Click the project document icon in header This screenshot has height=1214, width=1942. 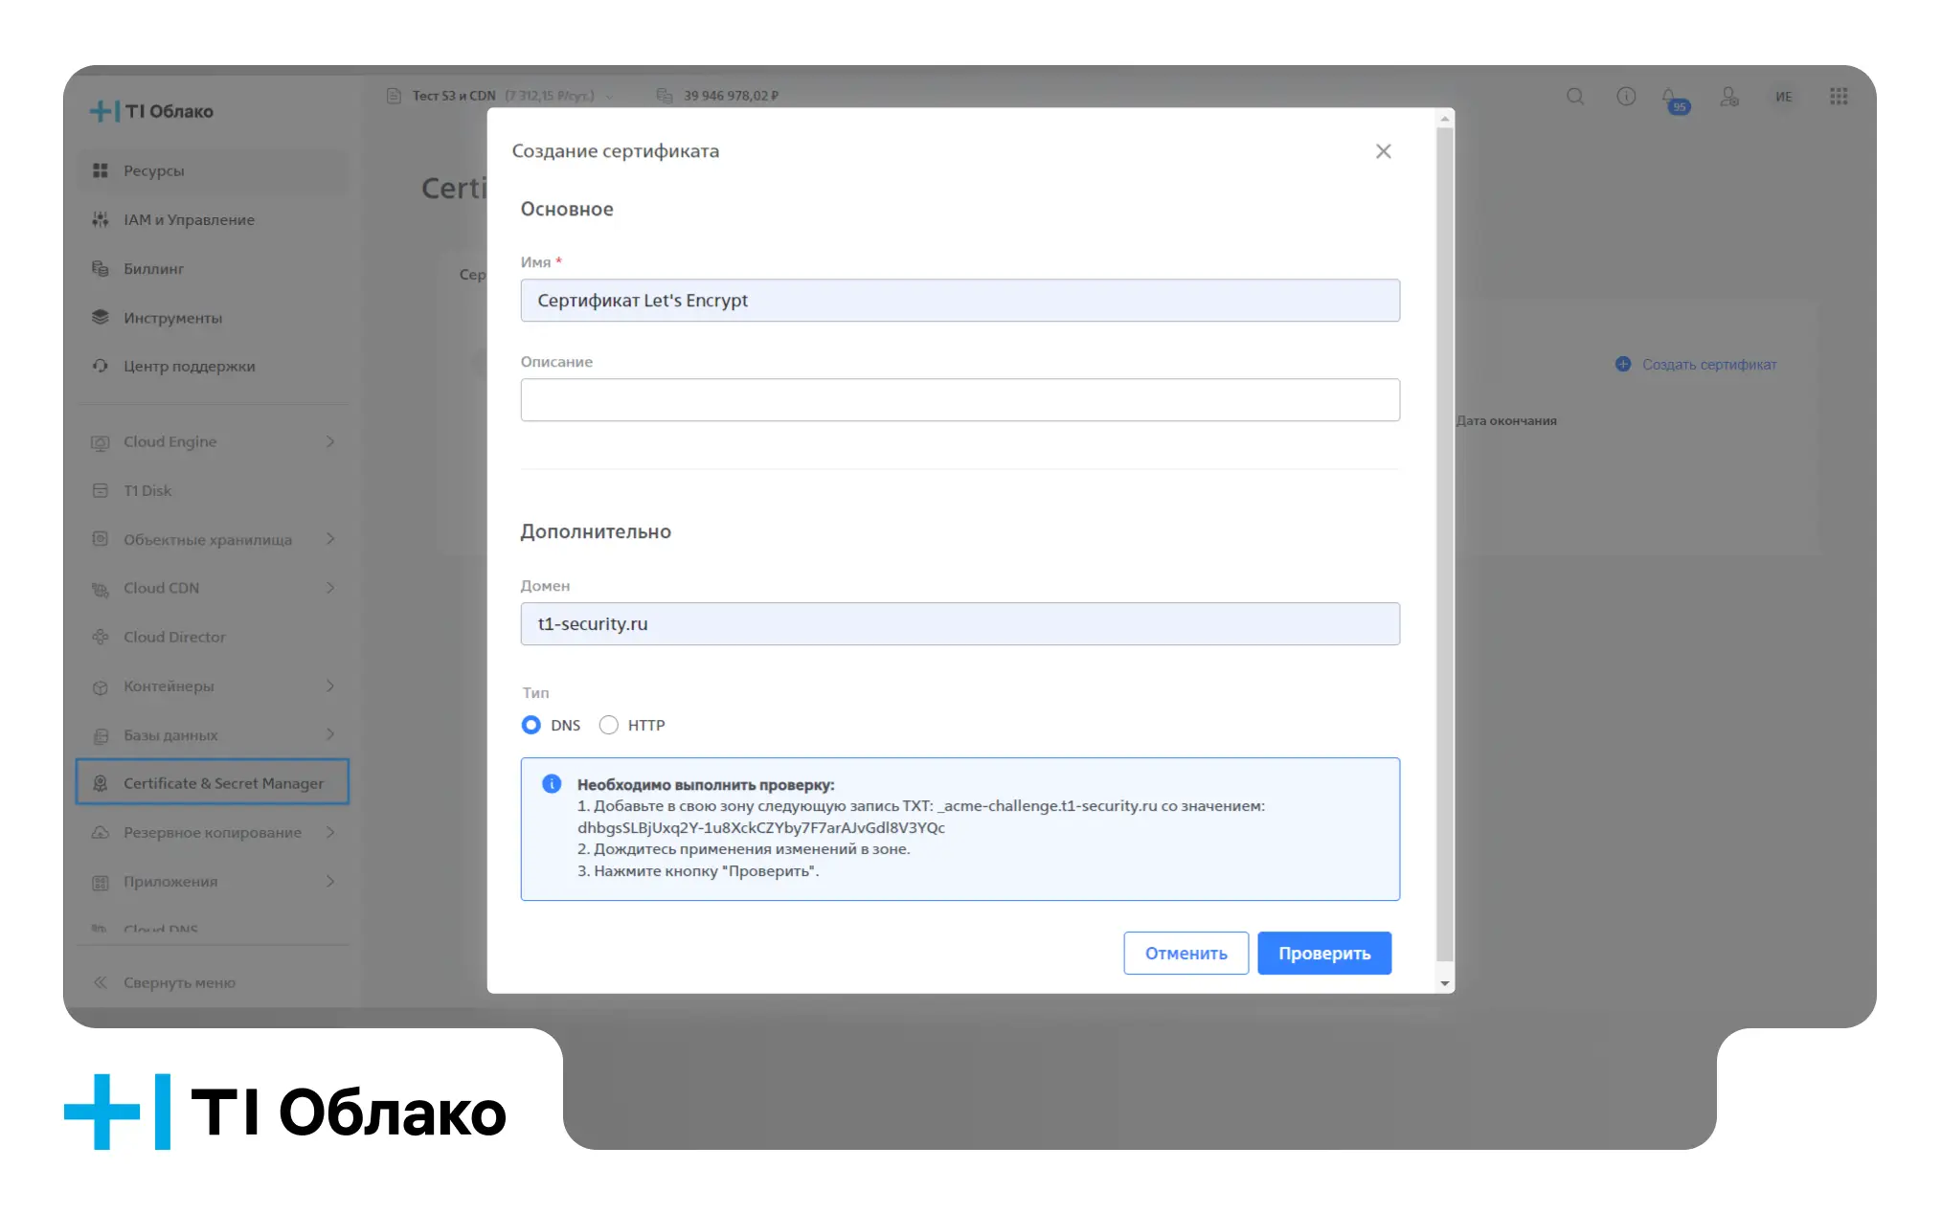(394, 96)
